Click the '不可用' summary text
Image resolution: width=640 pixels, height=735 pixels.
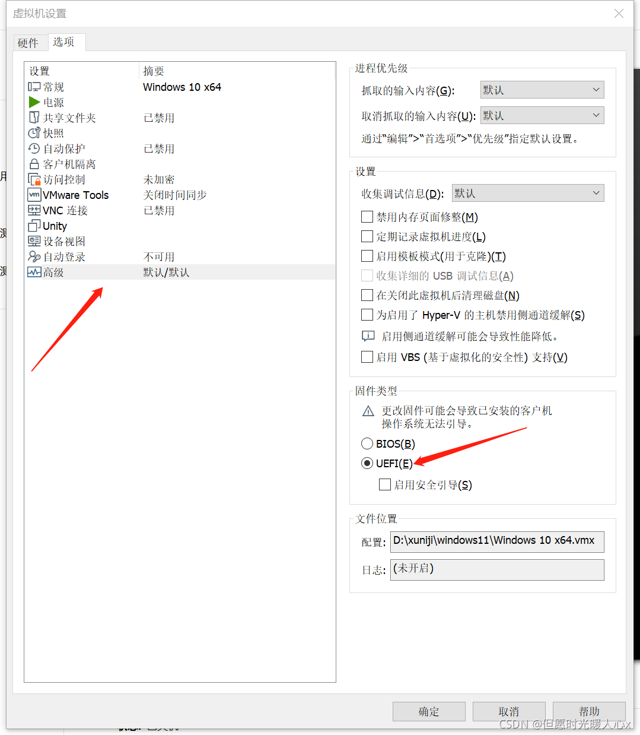coord(159,256)
